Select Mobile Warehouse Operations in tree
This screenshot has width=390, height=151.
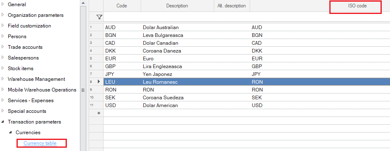click(42, 90)
